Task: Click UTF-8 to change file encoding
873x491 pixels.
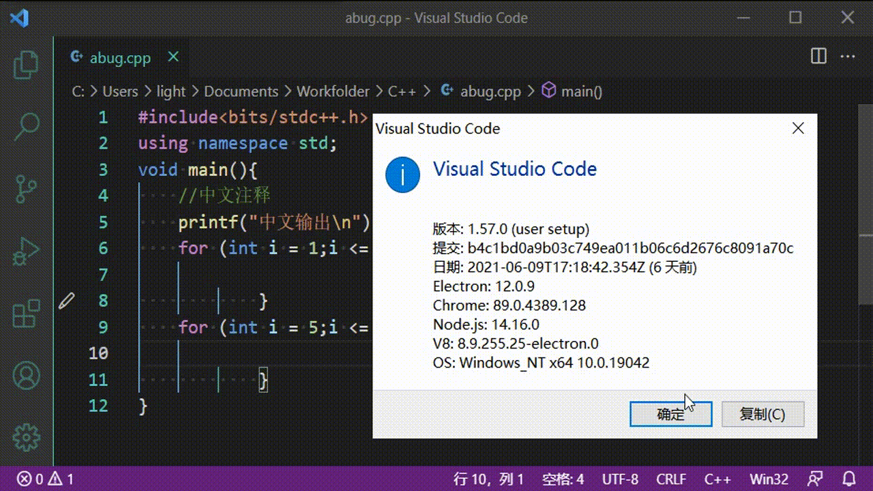Action: pyautogui.click(x=619, y=479)
